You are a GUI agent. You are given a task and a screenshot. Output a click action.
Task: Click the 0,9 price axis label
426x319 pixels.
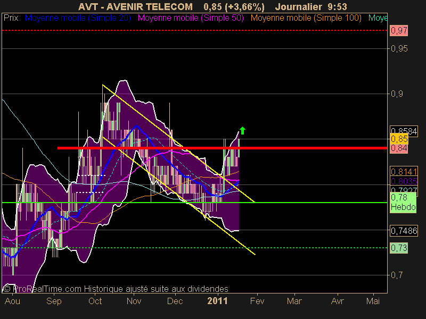pos(397,94)
